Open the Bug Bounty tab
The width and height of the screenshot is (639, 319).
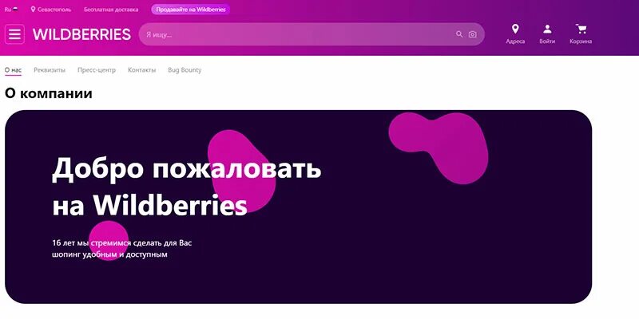tap(185, 70)
